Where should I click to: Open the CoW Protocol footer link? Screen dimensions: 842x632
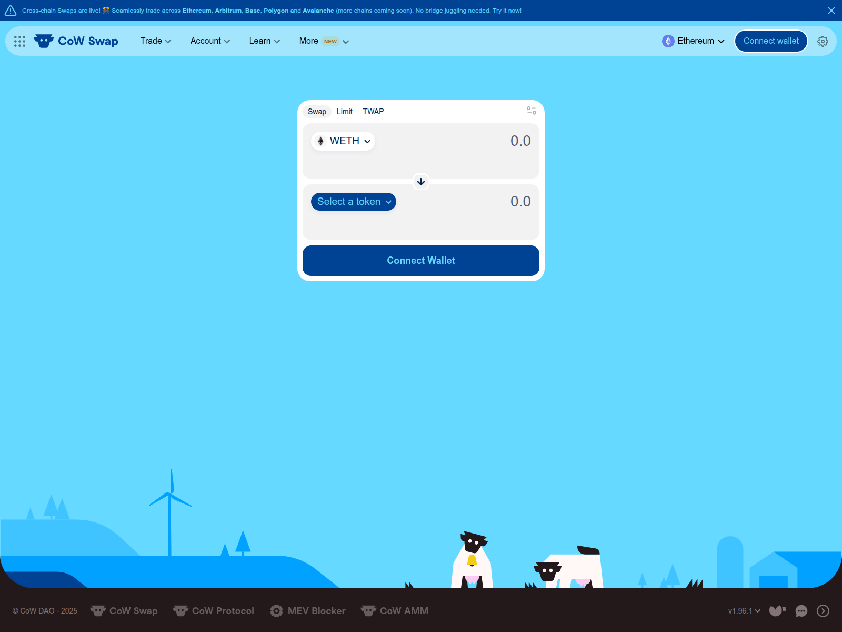pyautogui.click(x=214, y=611)
